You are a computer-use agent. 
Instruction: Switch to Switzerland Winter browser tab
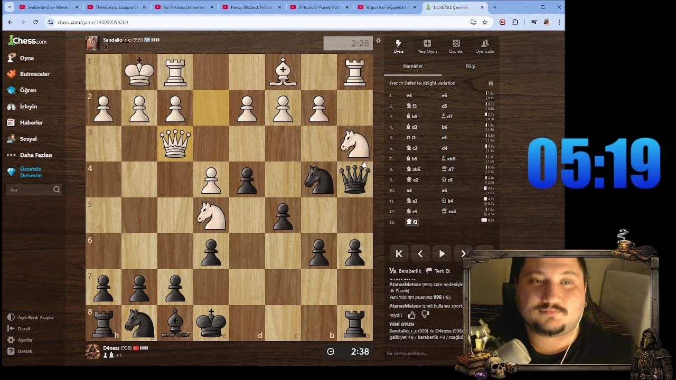tap(48, 7)
